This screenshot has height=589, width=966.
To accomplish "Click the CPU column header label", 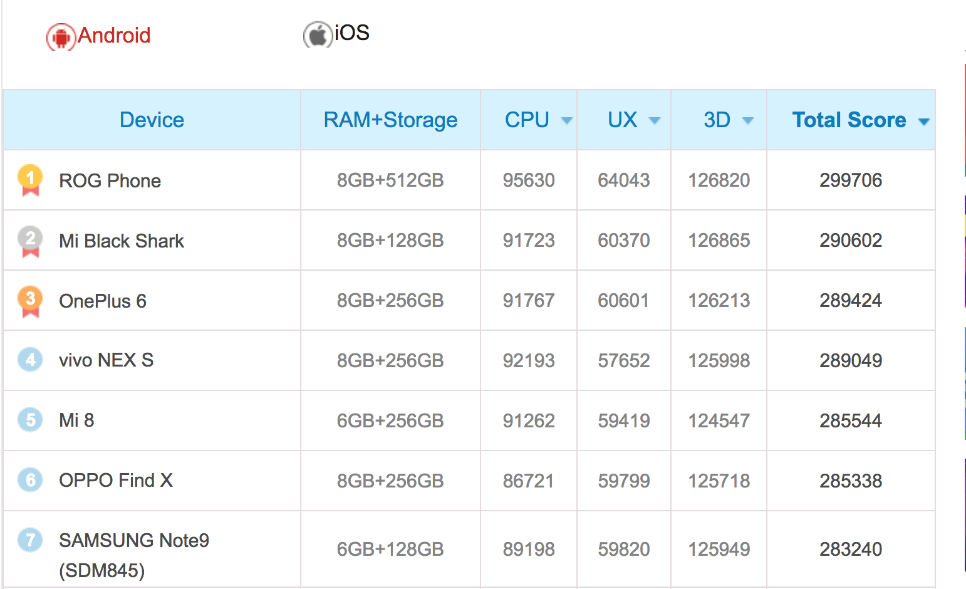I will pos(527,120).
